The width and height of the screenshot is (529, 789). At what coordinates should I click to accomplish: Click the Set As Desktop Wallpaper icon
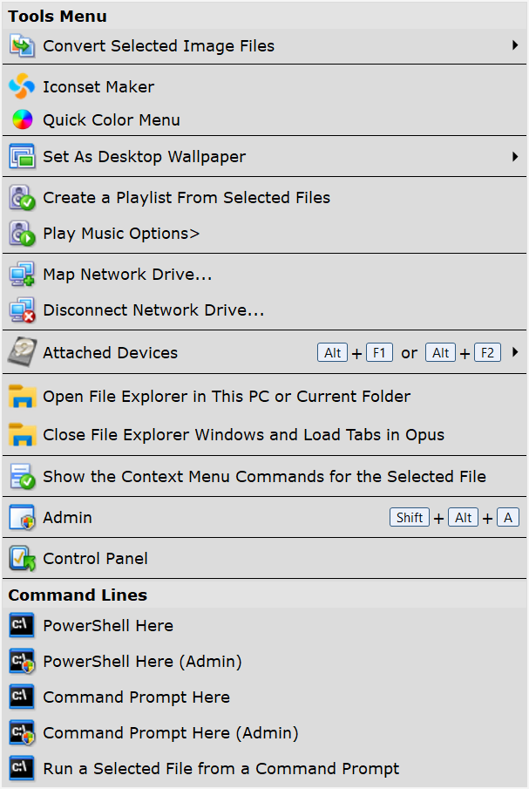(x=22, y=157)
